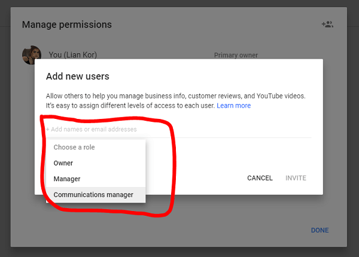Click the words 'YouTube videos' in the description
The width and height of the screenshot is (359, 257).
[281, 96]
